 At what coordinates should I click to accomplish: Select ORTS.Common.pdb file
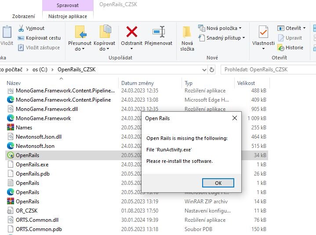(39, 229)
